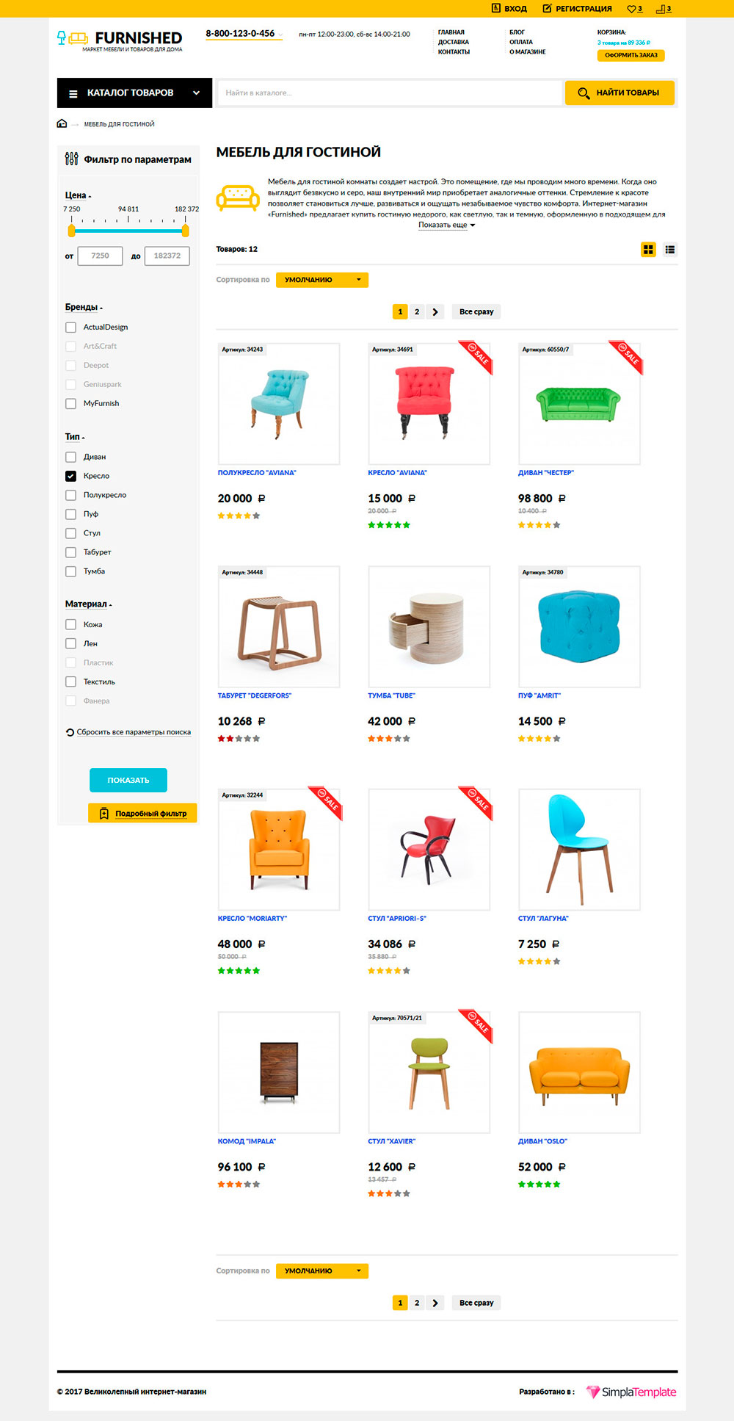Check the ActualDesign brand checkbox
The image size is (734, 1421).
tap(70, 328)
